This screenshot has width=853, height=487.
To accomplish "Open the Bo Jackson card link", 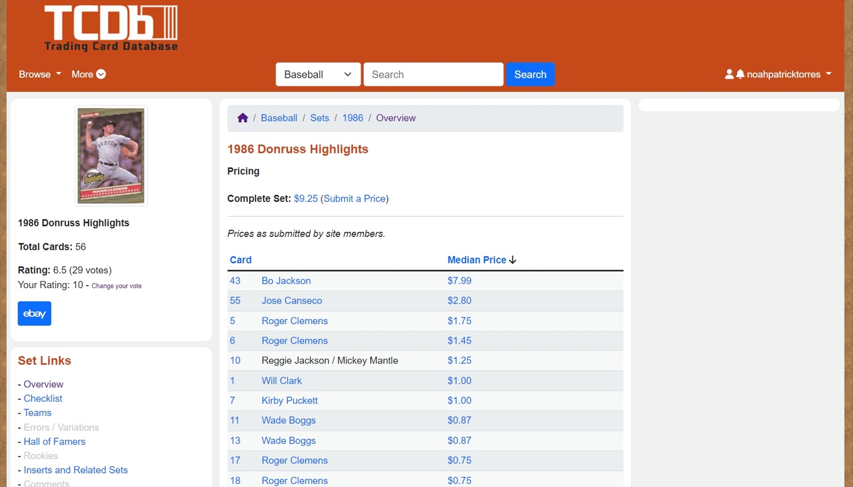I will (286, 281).
